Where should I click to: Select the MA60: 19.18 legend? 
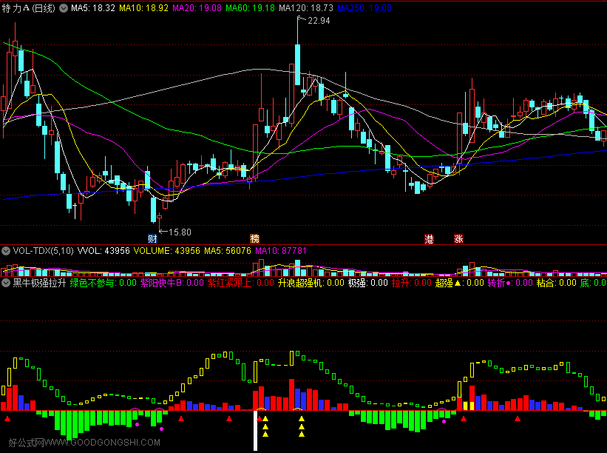point(250,8)
